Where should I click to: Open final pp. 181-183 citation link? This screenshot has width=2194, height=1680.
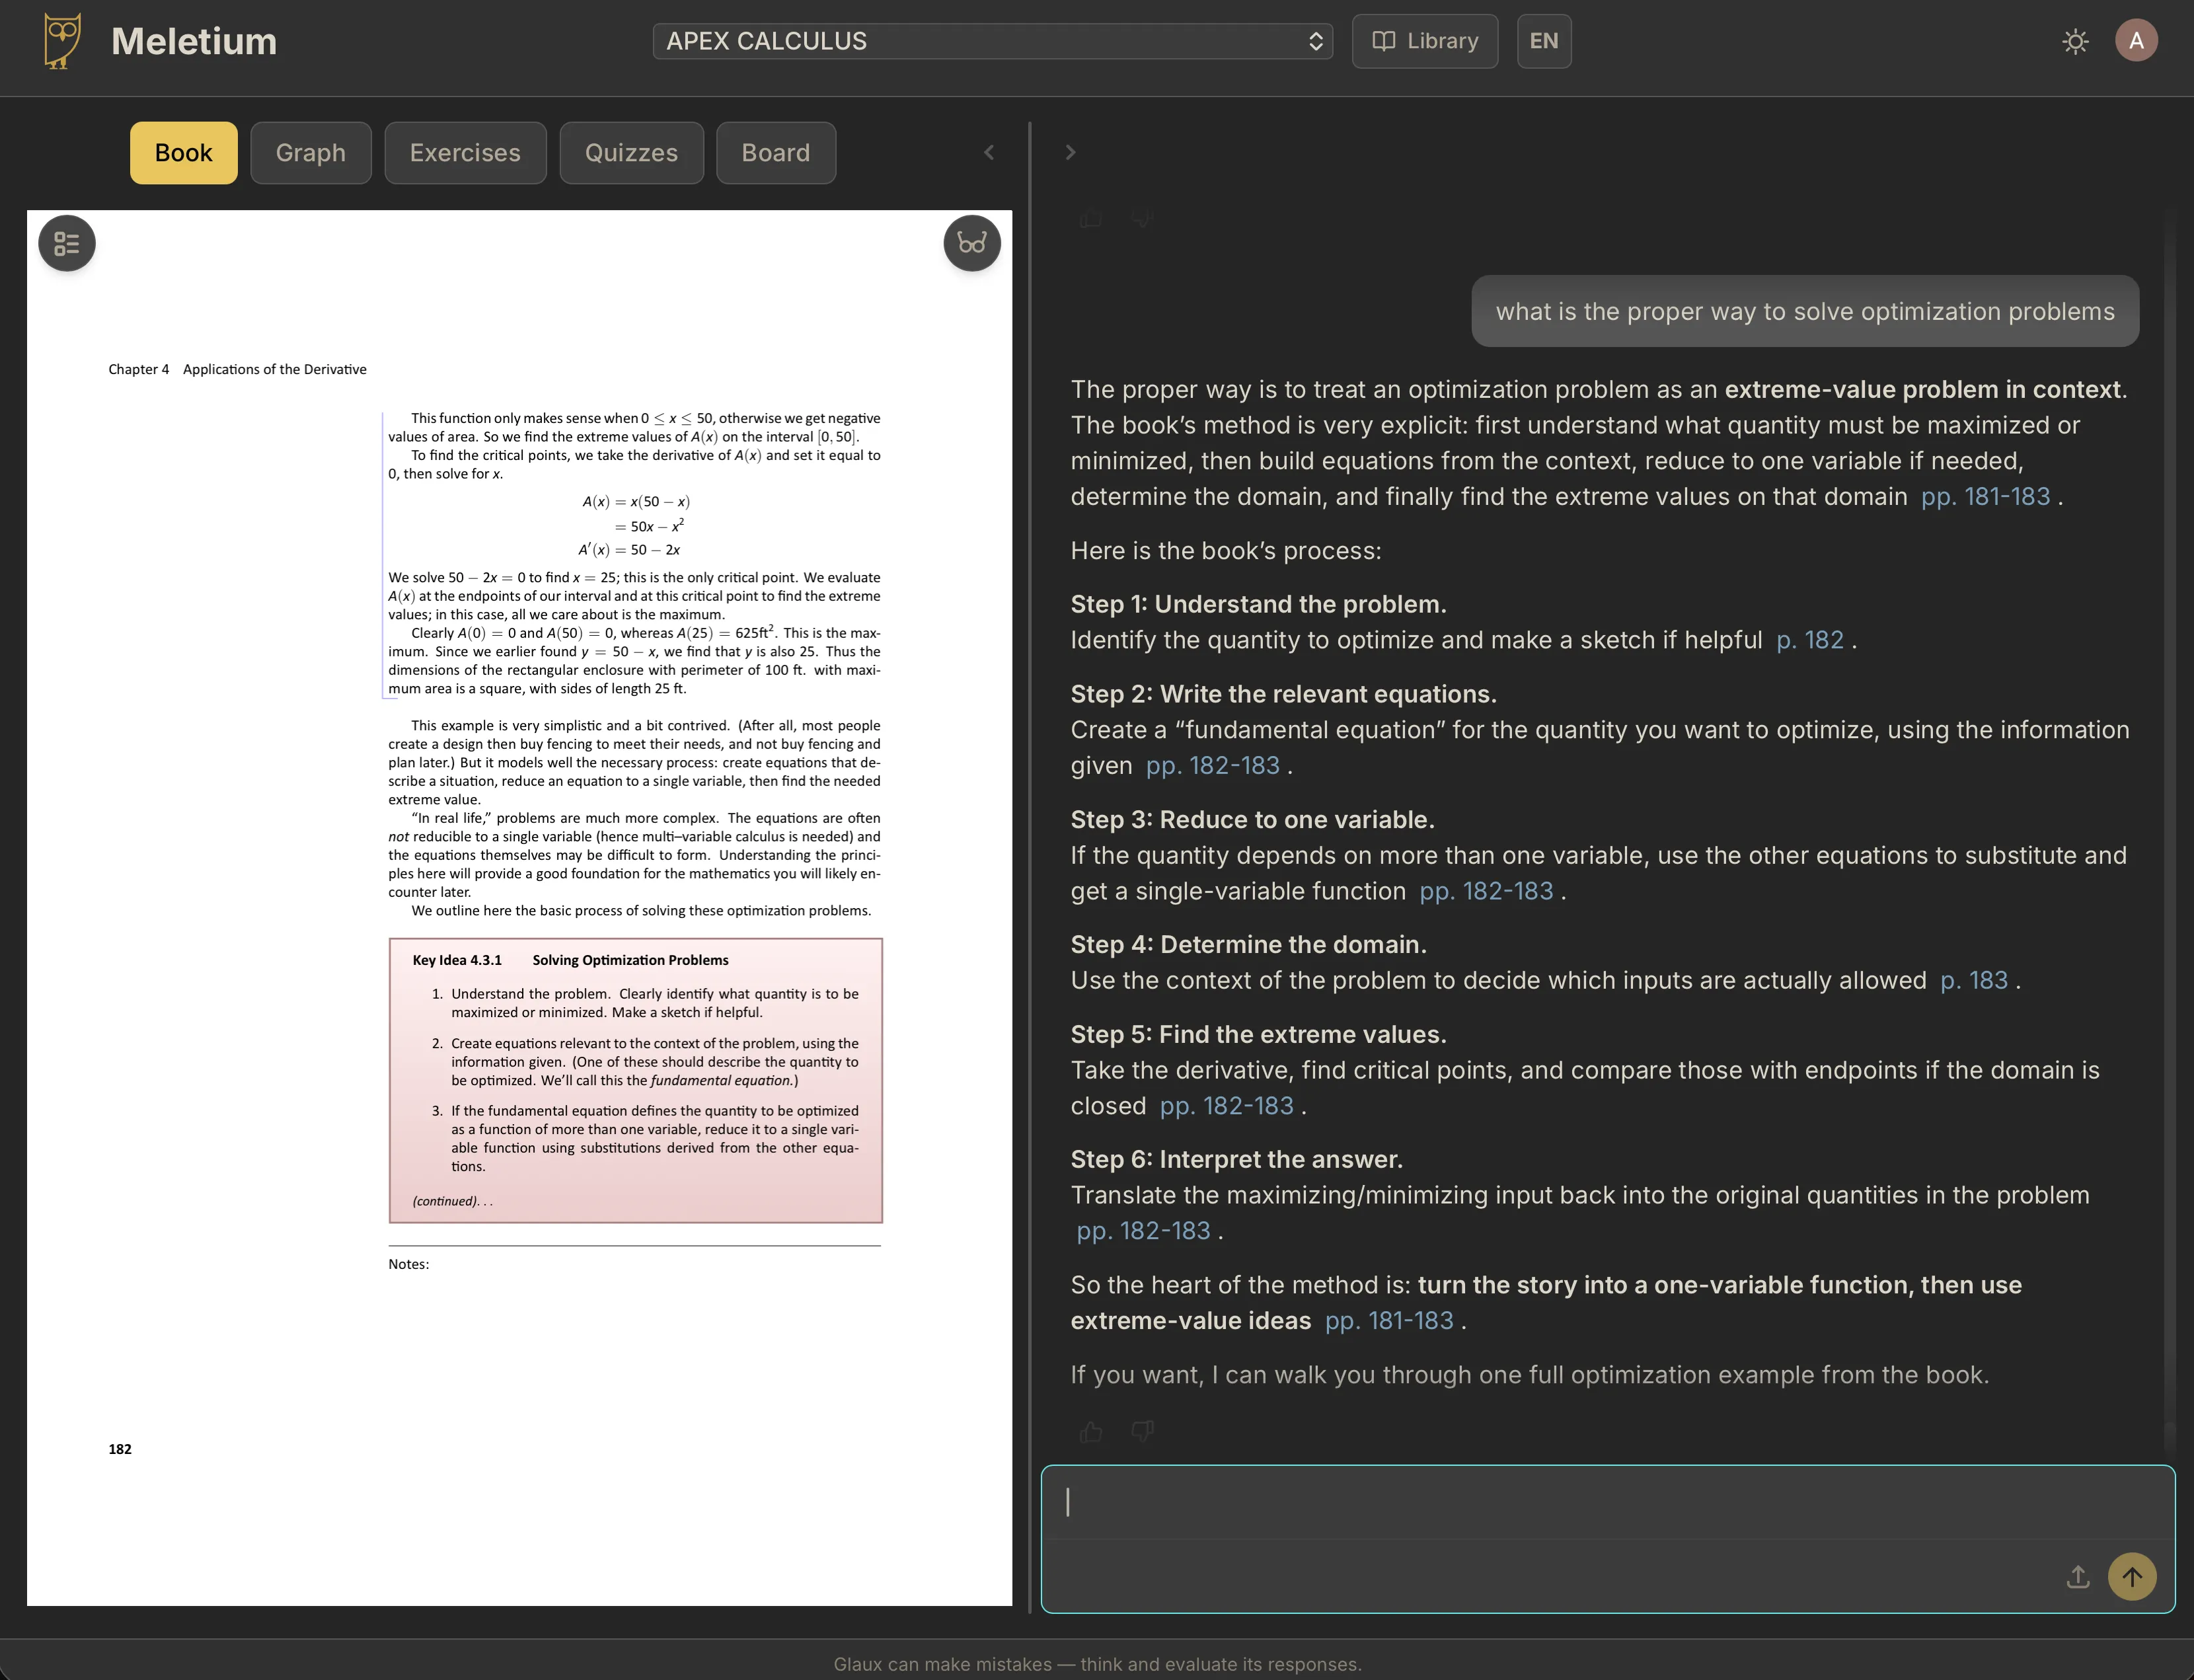(x=1389, y=1321)
